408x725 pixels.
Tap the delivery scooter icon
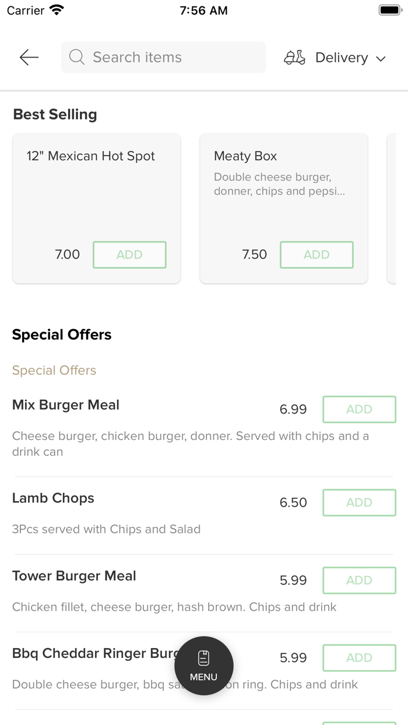click(x=294, y=58)
